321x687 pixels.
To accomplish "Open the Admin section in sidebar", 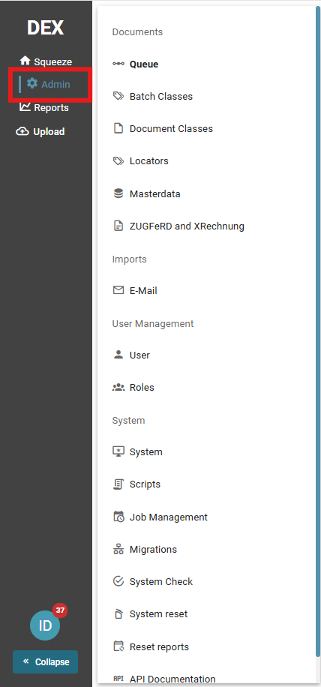I will (x=49, y=84).
